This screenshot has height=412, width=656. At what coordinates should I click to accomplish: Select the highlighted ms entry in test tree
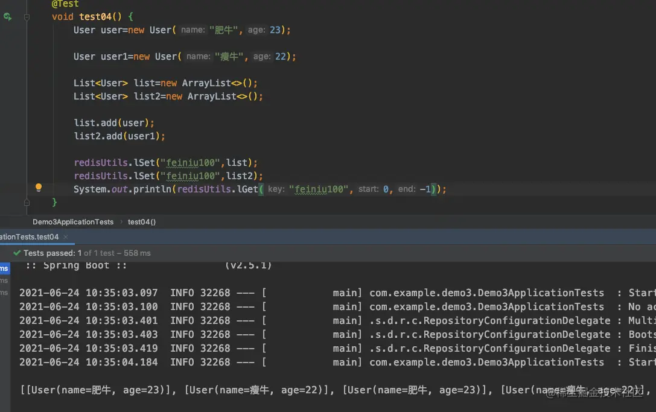click(x=5, y=268)
